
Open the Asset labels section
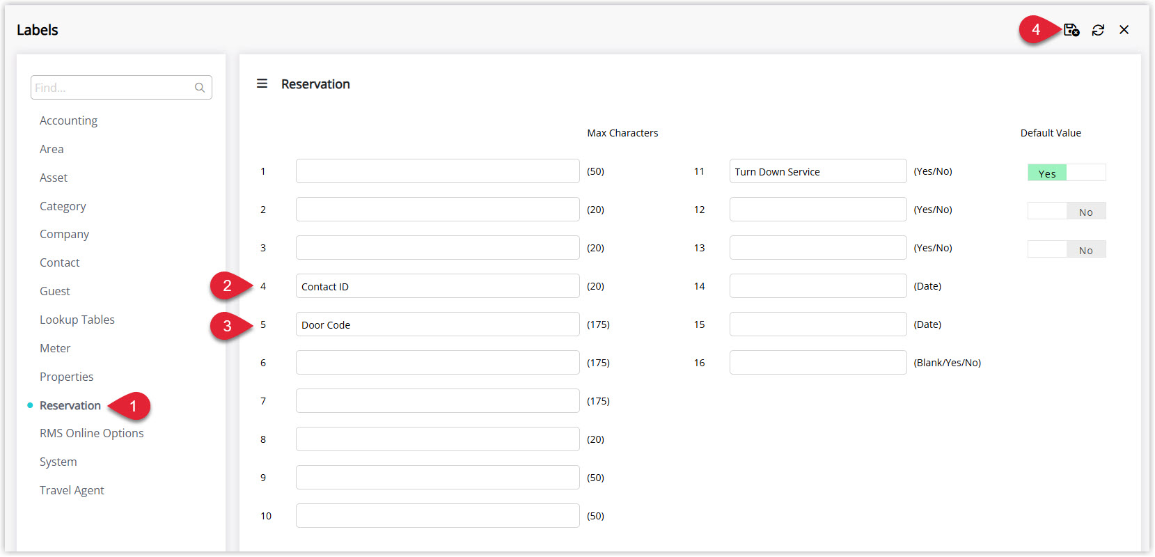(x=54, y=178)
